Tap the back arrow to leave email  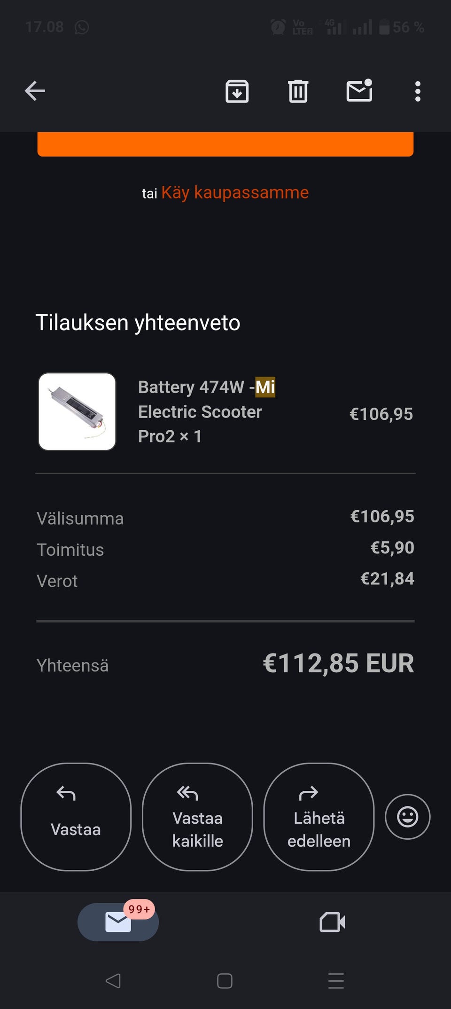click(x=35, y=91)
